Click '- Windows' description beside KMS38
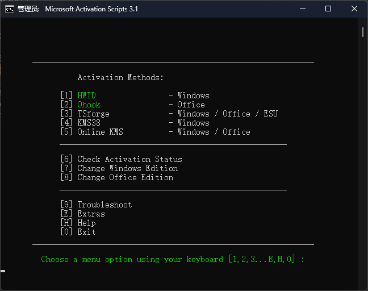This screenshot has height=291, width=368. [189, 123]
